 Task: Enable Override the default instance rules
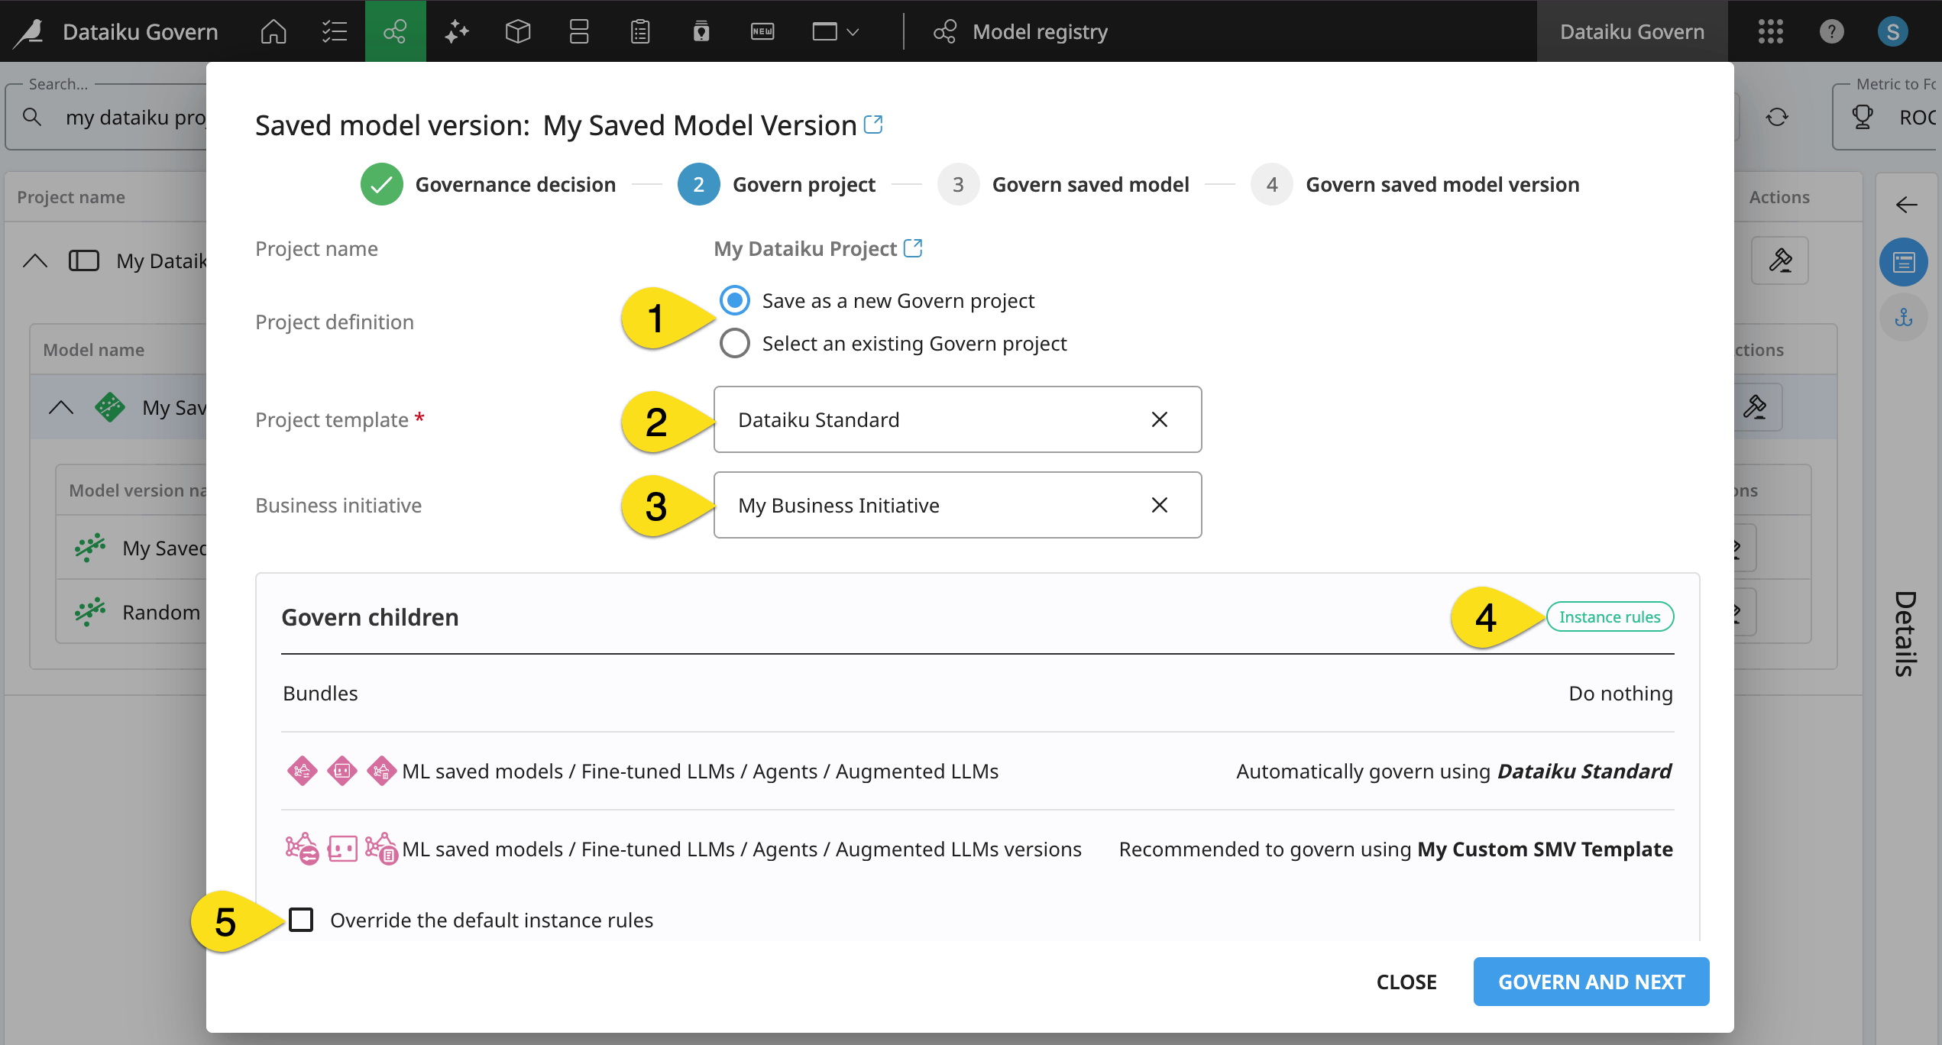coord(300,920)
